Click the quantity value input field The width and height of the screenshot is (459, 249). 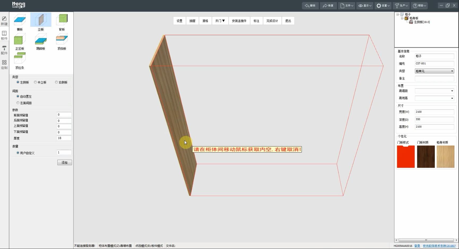[64, 153]
